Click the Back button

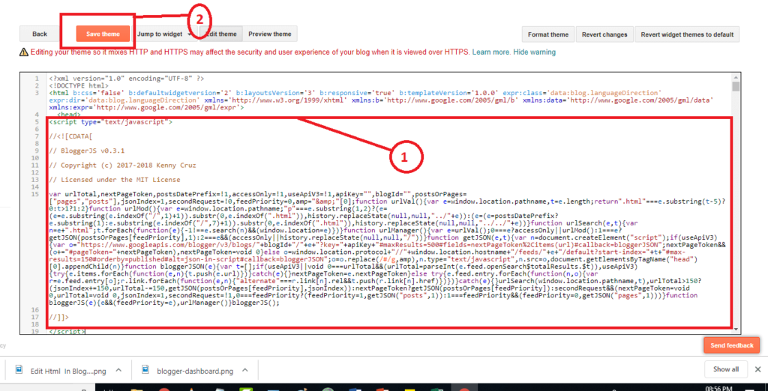(40, 34)
